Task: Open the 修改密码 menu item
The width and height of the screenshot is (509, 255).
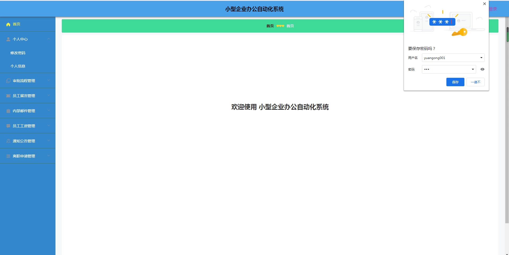Action: coord(18,53)
